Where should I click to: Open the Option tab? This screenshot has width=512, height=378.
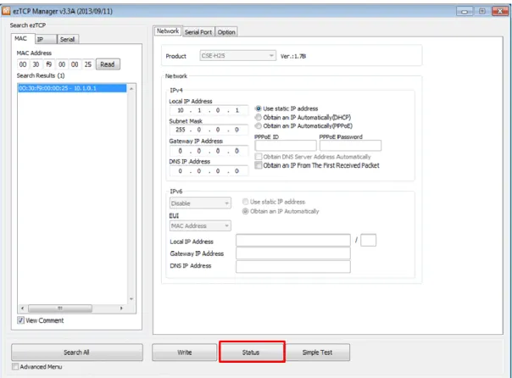[226, 32]
